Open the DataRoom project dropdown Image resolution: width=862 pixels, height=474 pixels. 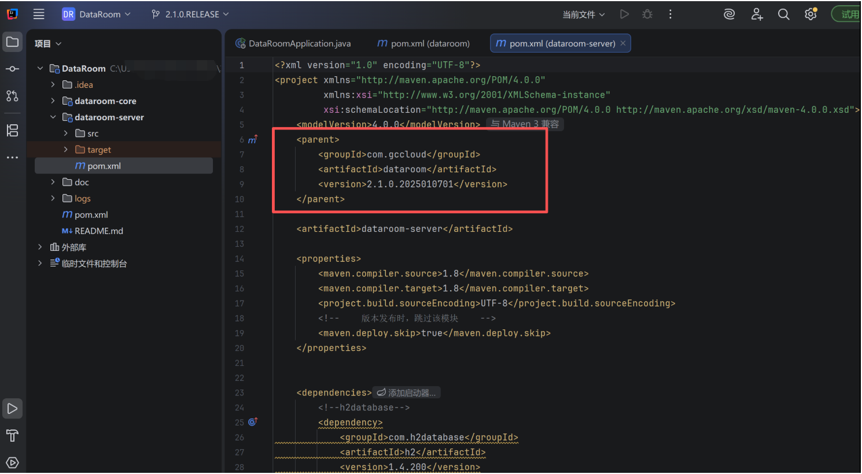(x=97, y=14)
